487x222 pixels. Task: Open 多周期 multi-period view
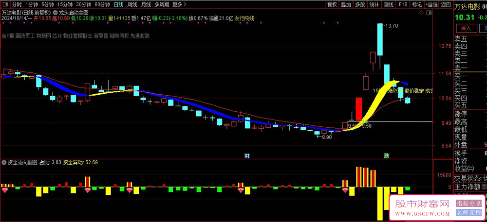click(x=162, y=5)
